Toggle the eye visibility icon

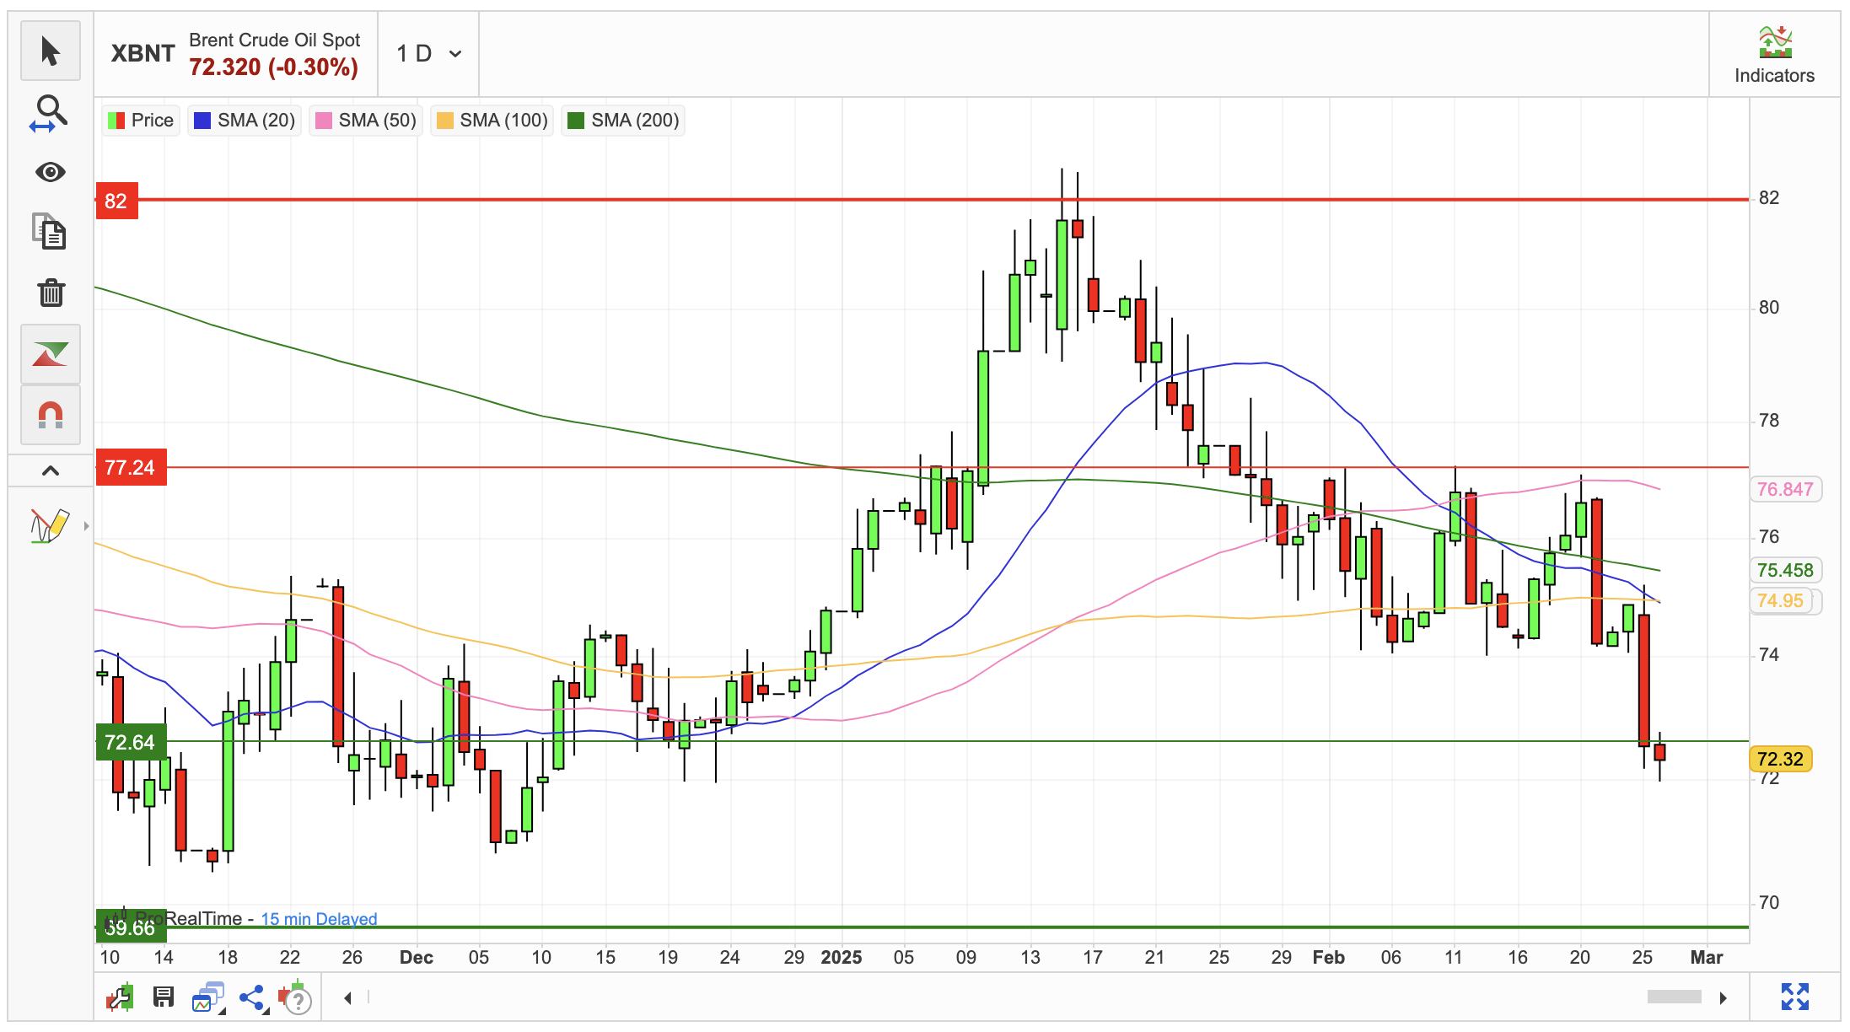point(51,172)
